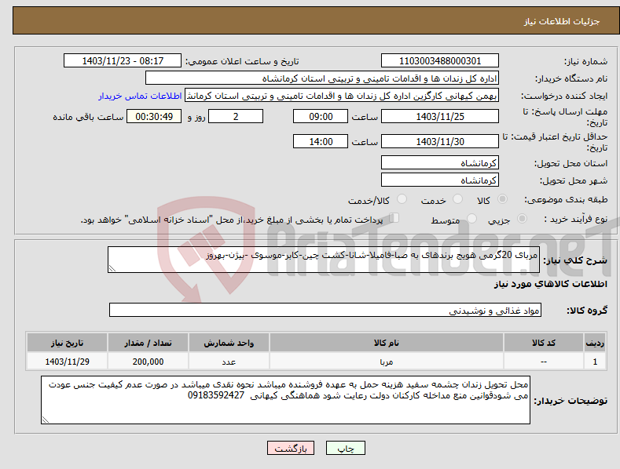The height and width of the screenshot is (469, 620).
Task: Select the کالا radio button
Action: [503, 199]
